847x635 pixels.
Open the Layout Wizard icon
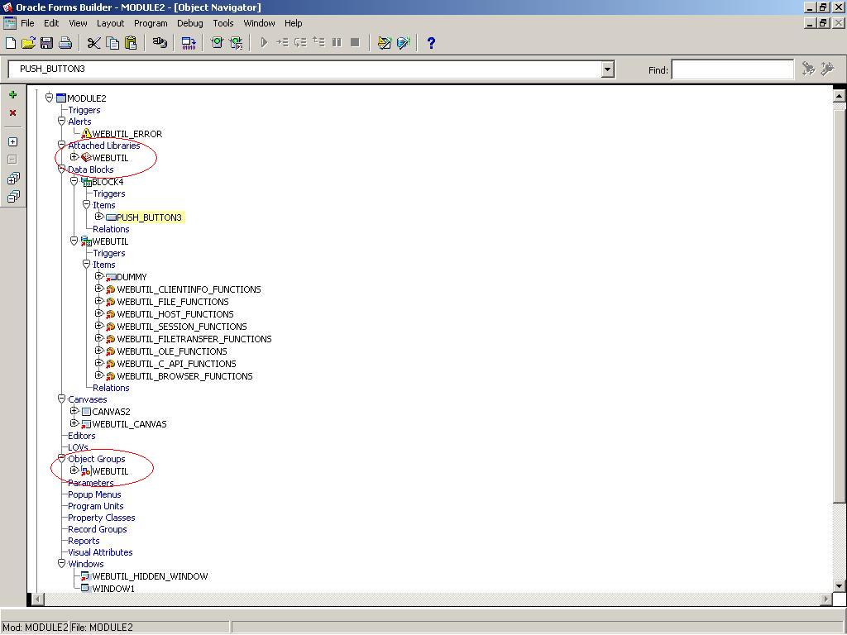click(x=384, y=43)
